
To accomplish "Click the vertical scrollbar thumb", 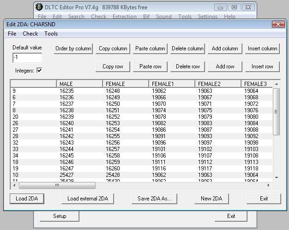I will pos(277,112).
